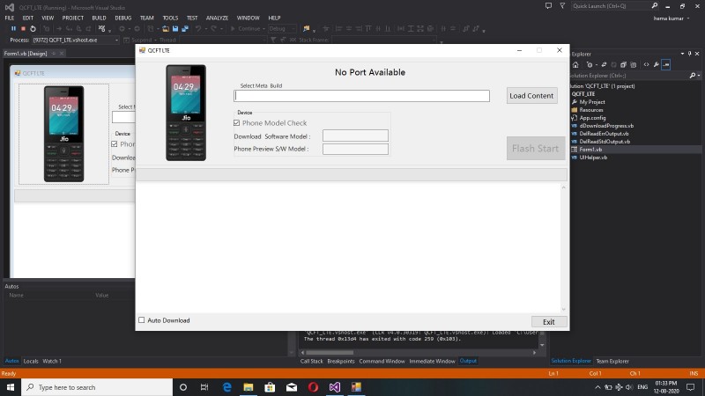Select Form1.vb in Solution Explorer

(590, 150)
